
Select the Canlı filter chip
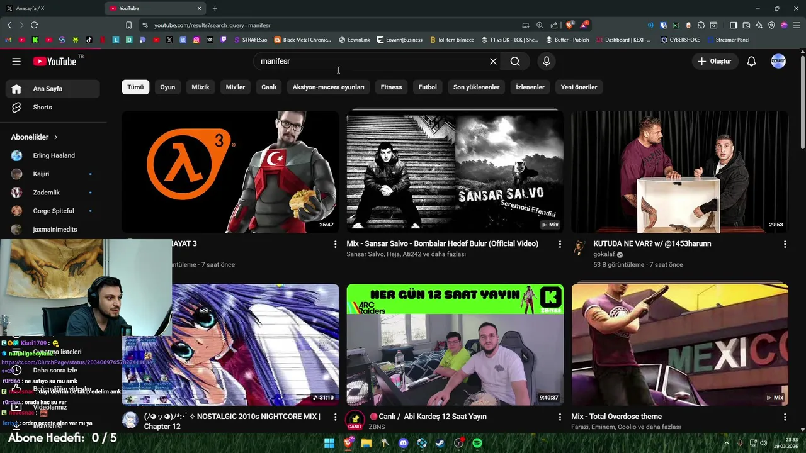coord(269,87)
